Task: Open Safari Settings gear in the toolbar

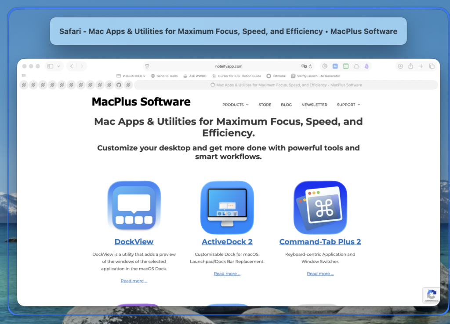Action: [325, 66]
